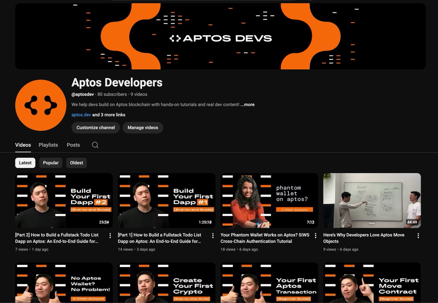This screenshot has width=438, height=303.
Task: Click the 7:12 duration badge
Action: (x=311, y=222)
